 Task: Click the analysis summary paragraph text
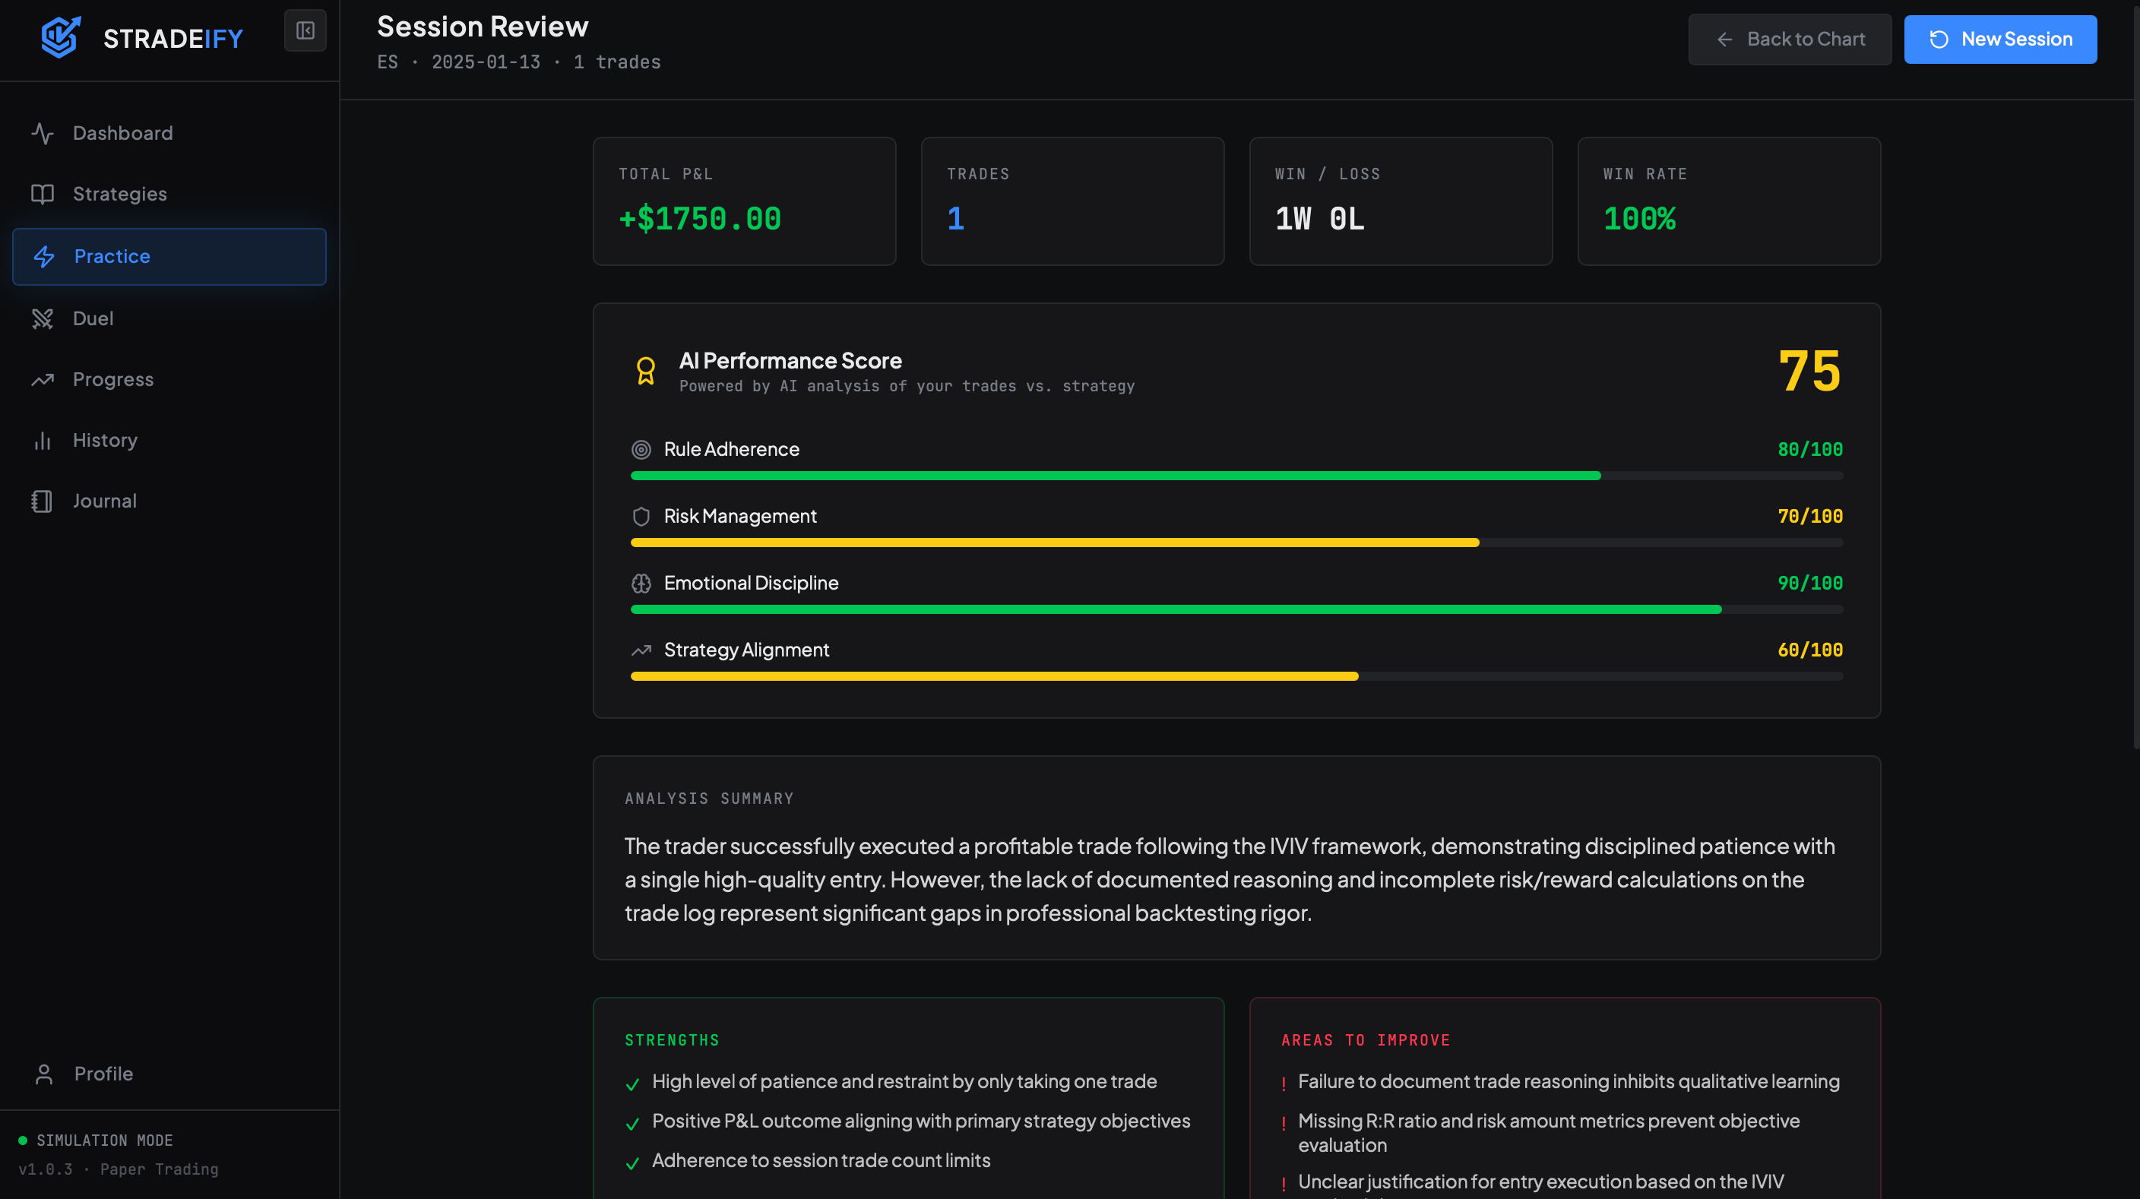click(x=1230, y=879)
